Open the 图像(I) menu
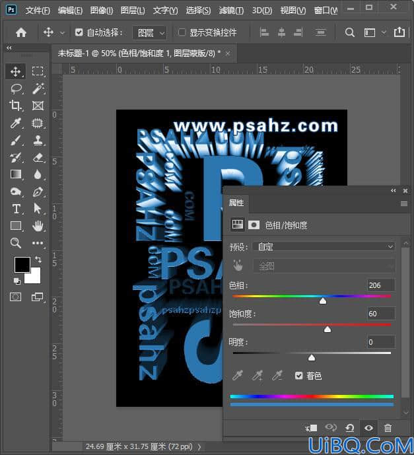This screenshot has height=455, width=414. point(102,11)
